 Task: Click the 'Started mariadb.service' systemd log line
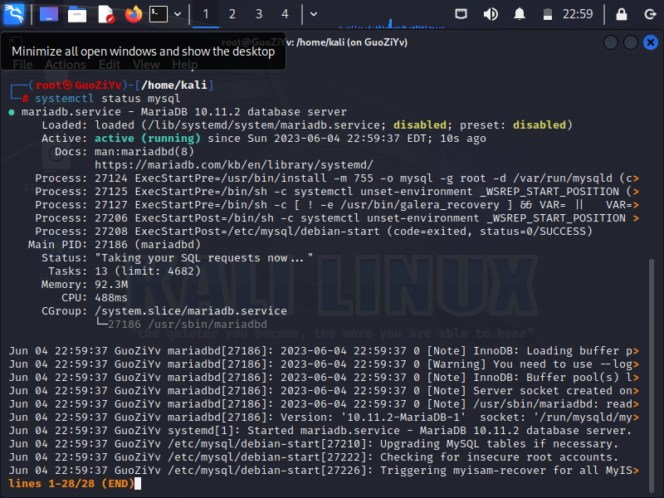(320, 431)
